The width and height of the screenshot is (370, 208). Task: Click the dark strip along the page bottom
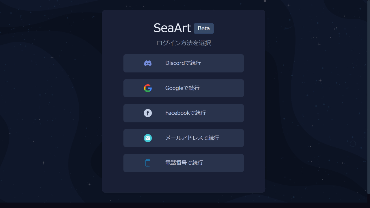point(185,205)
